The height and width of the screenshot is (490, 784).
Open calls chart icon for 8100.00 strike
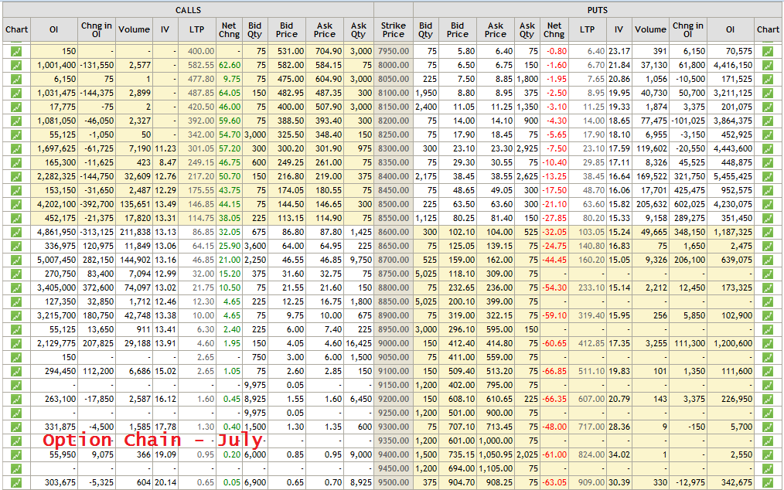[16, 93]
